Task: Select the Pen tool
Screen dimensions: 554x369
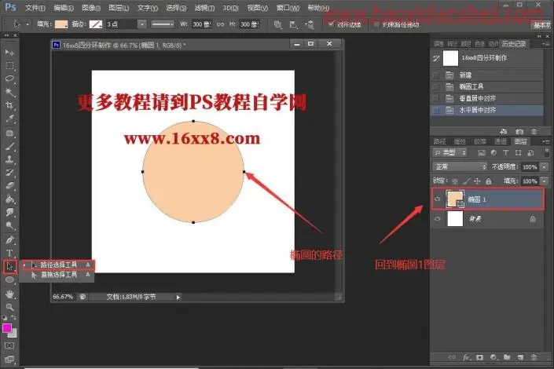Action: coord(9,240)
